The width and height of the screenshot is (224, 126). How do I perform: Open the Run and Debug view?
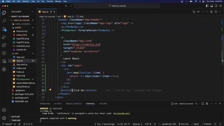[x=4, y=37]
